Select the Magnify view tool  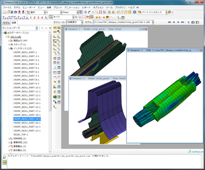click(x=93, y=12)
